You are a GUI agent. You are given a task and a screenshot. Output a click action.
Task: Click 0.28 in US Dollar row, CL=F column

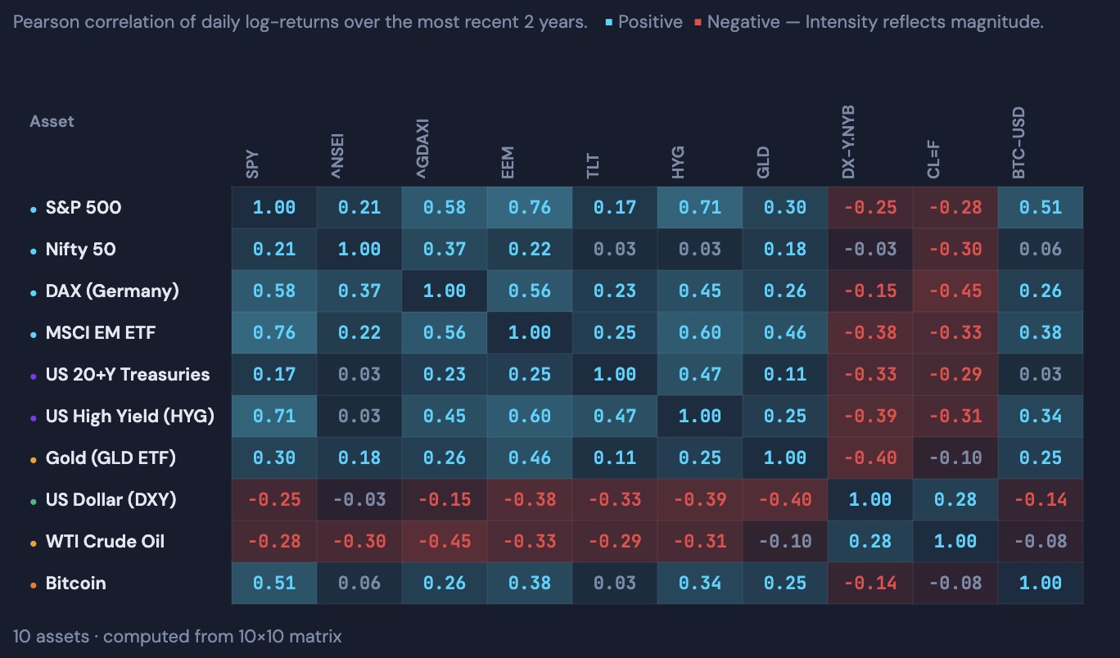[x=955, y=500]
